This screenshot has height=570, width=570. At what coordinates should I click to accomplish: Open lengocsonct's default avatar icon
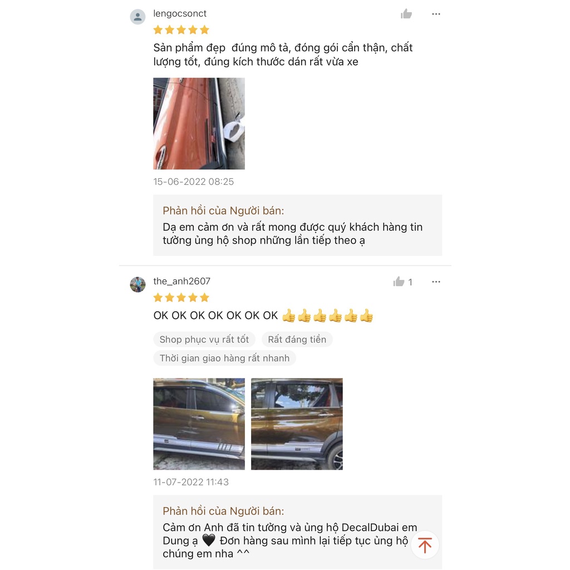pos(138,17)
